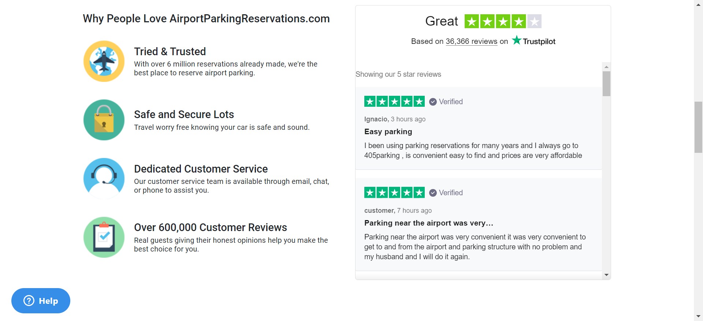Open the 'Parking near the airport was very…' review
This screenshot has height=321, width=703.
(x=428, y=223)
